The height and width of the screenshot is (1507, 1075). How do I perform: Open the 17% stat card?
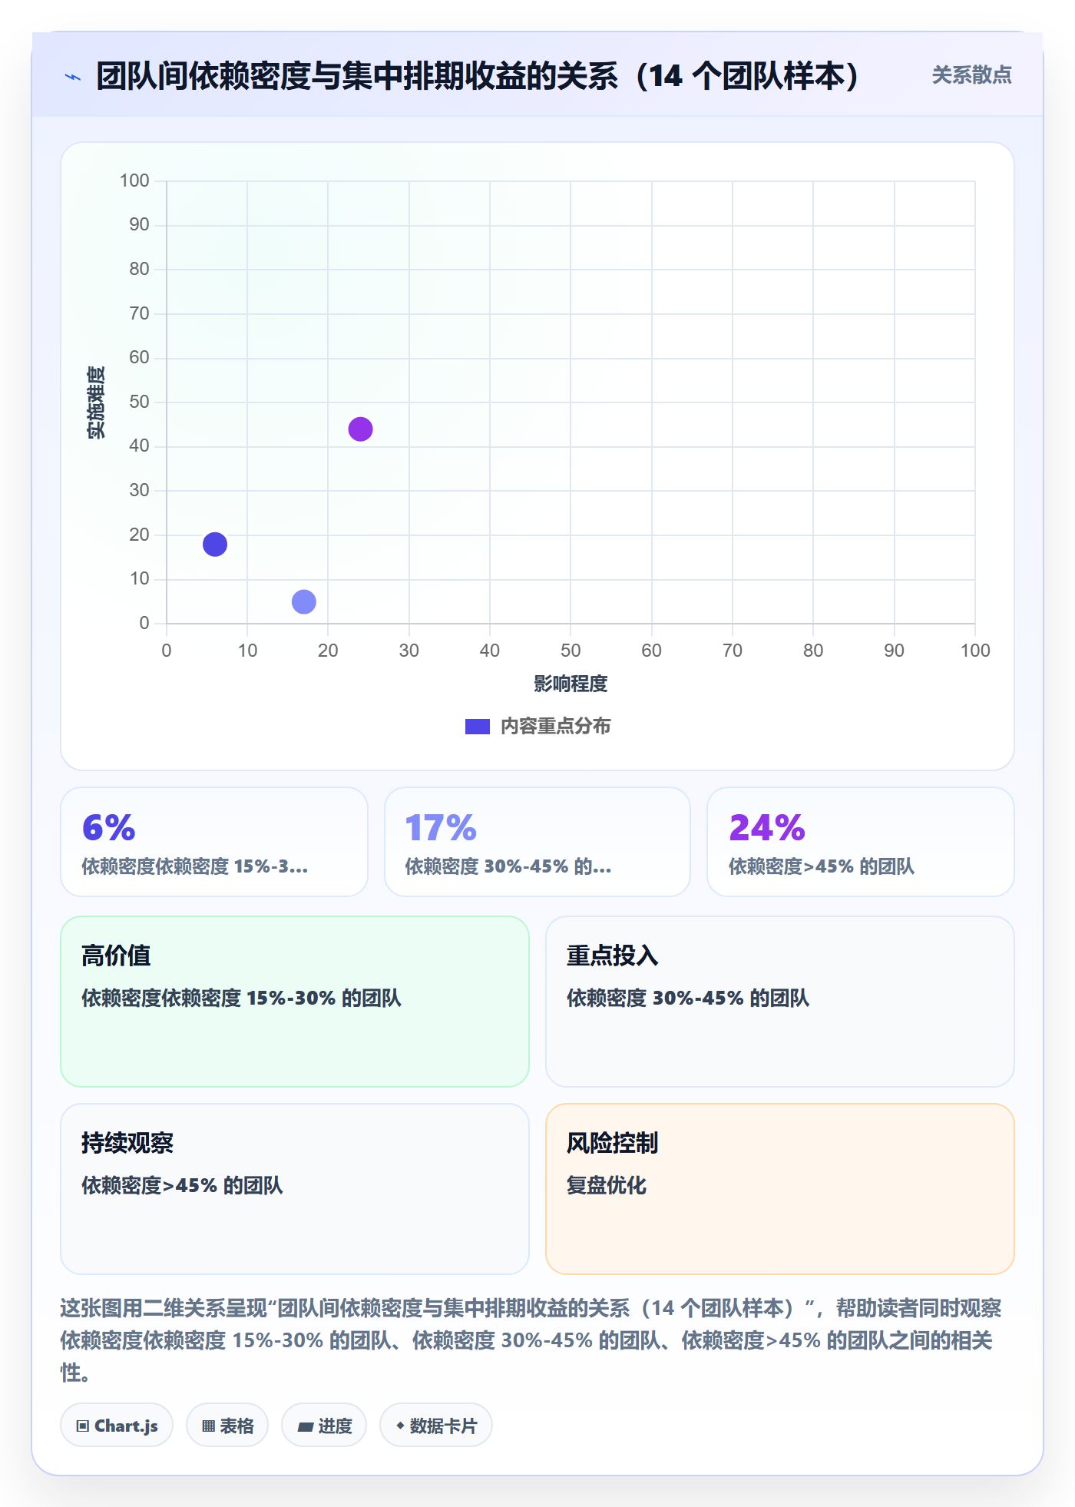[537, 842]
